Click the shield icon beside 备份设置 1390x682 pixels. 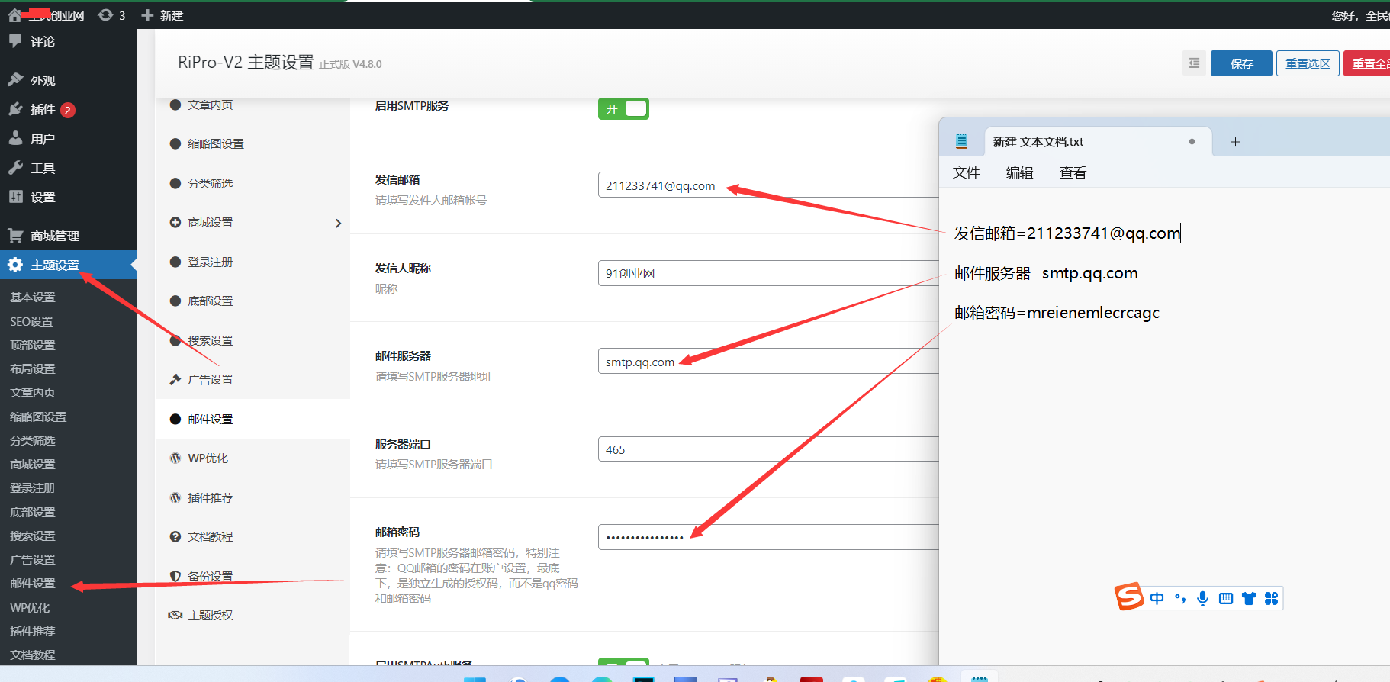(x=175, y=576)
